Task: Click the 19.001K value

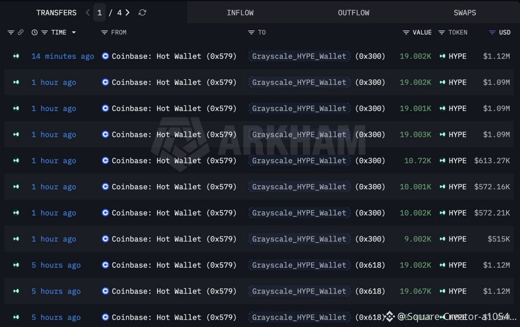Action: tap(416, 108)
